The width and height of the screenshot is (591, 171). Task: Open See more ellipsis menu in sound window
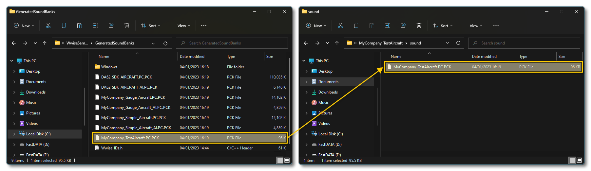click(x=496, y=26)
